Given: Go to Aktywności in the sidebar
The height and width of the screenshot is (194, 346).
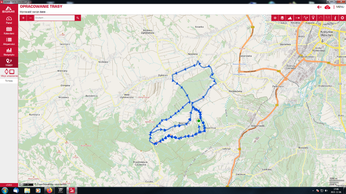Looking at the screenshot, I should (9, 41).
